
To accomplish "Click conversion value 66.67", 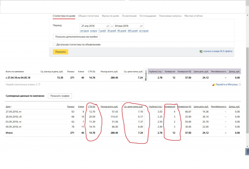I will (188, 112).
